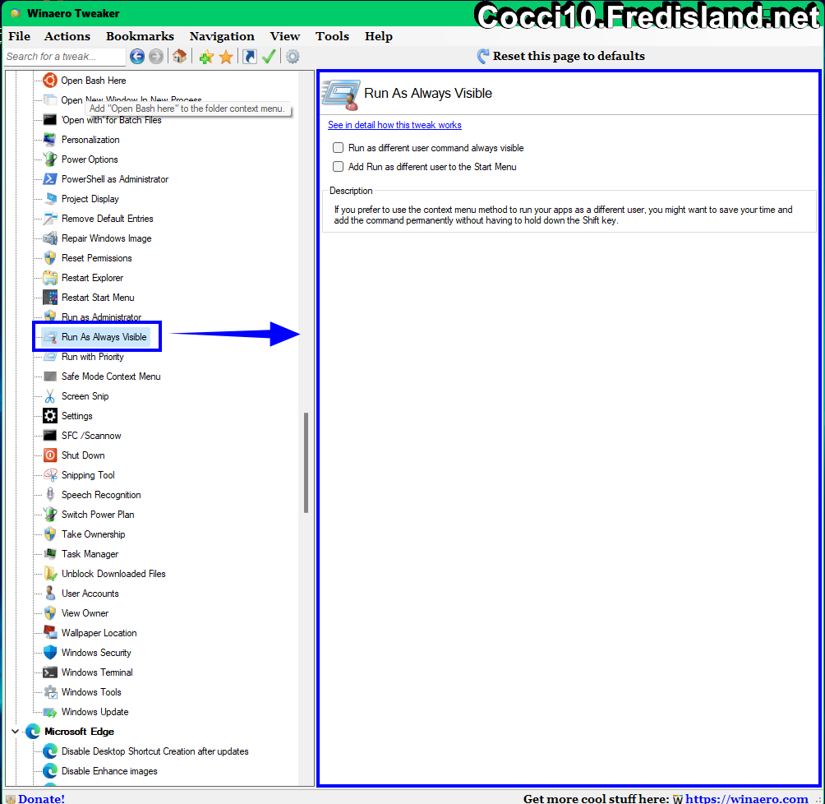Image resolution: width=825 pixels, height=804 pixels.
Task: Select 'Open with' for Batch Files item
Action: click(x=112, y=120)
